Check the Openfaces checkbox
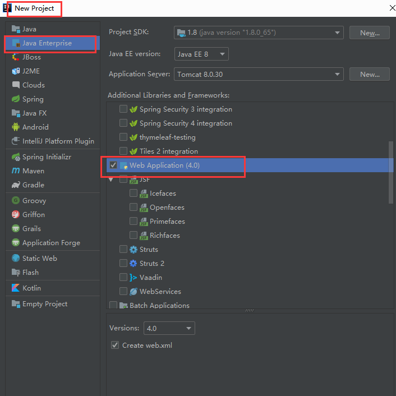Image resolution: width=396 pixels, height=396 pixels. tap(133, 207)
